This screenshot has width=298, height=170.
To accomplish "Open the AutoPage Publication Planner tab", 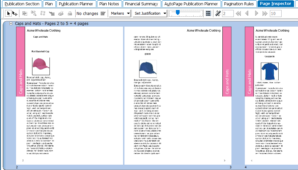I will [191, 4].
